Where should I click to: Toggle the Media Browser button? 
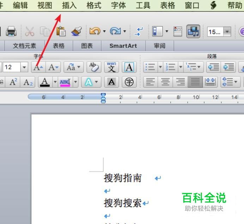point(193,31)
